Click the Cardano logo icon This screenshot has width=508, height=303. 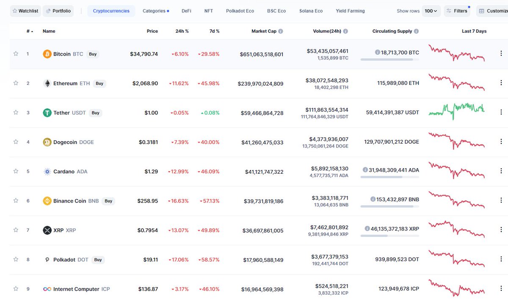point(47,172)
